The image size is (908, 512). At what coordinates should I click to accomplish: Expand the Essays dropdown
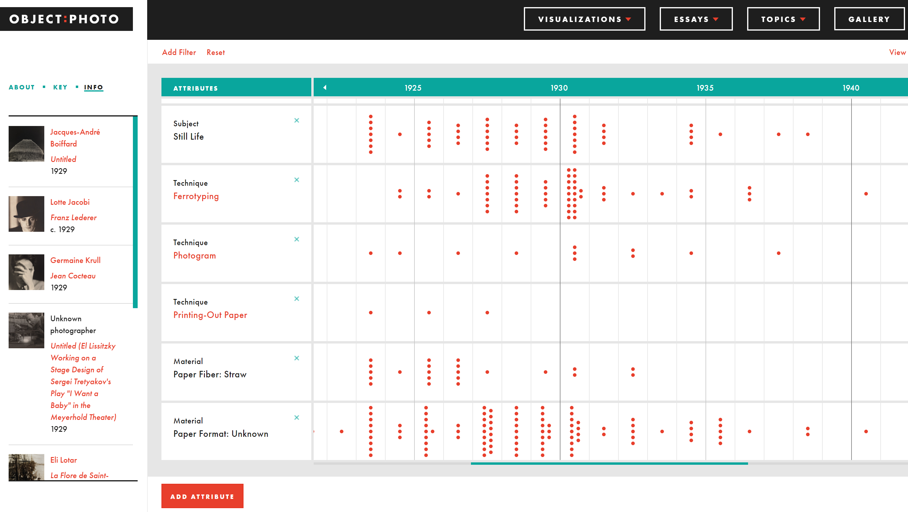pos(696,19)
